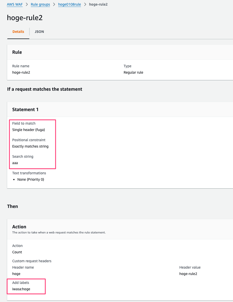Click the iwasa:hoge label text

[x=21, y=289]
